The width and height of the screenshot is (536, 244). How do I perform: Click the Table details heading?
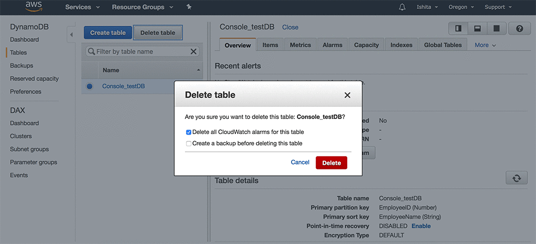click(236, 180)
